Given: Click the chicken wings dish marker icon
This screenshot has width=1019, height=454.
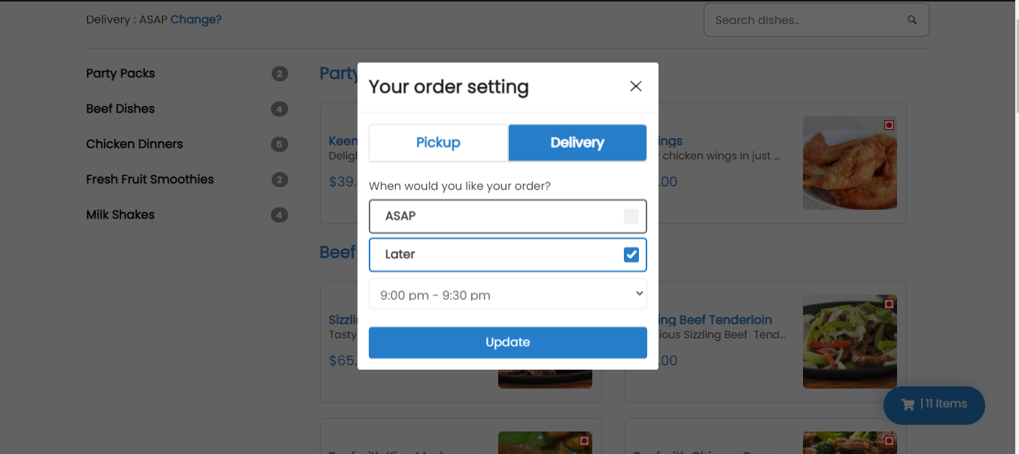Looking at the screenshot, I should tap(889, 126).
